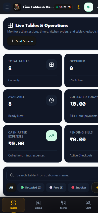Select the All filter chip
The width and height of the screenshot is (98, 213).
tap(11, 188)
